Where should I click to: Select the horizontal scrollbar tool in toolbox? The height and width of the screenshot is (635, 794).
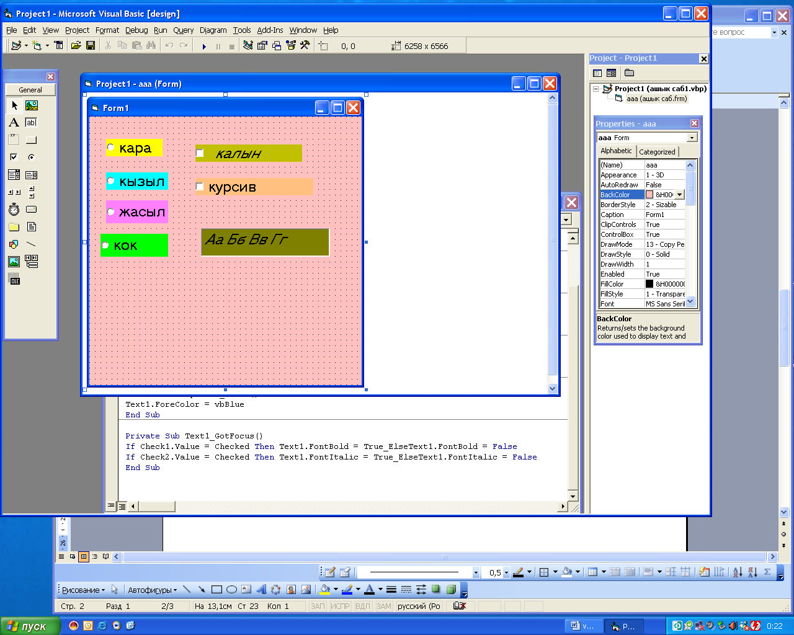[14, 192]
